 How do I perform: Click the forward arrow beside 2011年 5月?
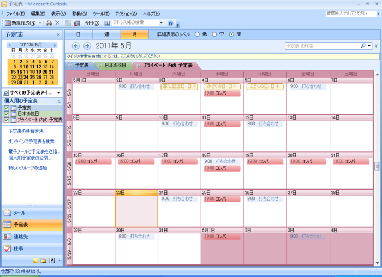tap(87, 45)
